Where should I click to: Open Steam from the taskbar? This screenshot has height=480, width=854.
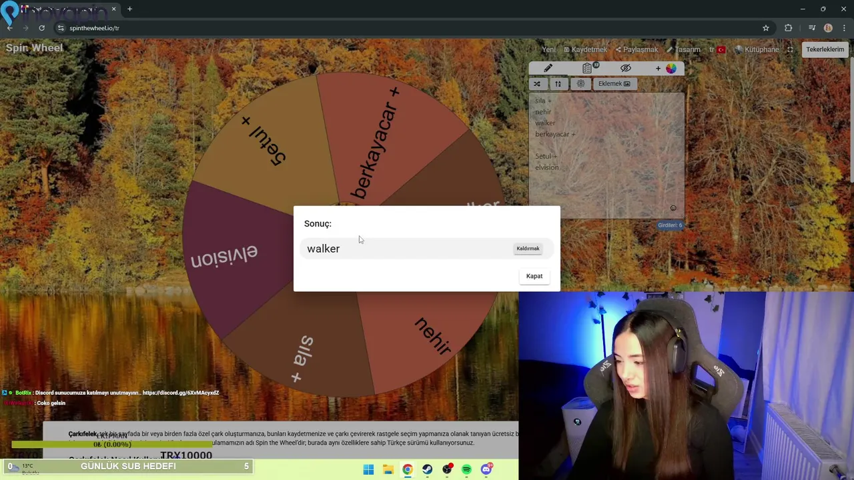[427, 470]
